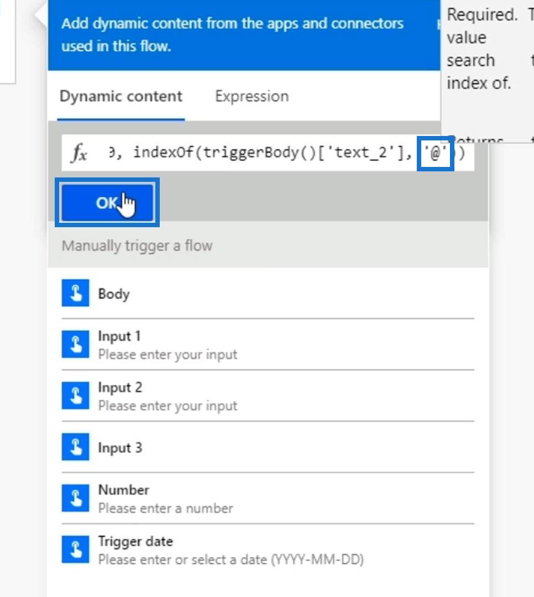Image resolution: width=534 pixels, height=597 pixels.
Task: Insert Input 1 dynamic content
Action: pyautogui.click(x=268, y=344)
